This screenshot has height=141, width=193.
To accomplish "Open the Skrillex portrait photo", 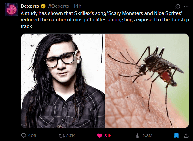I will [63, 81].
